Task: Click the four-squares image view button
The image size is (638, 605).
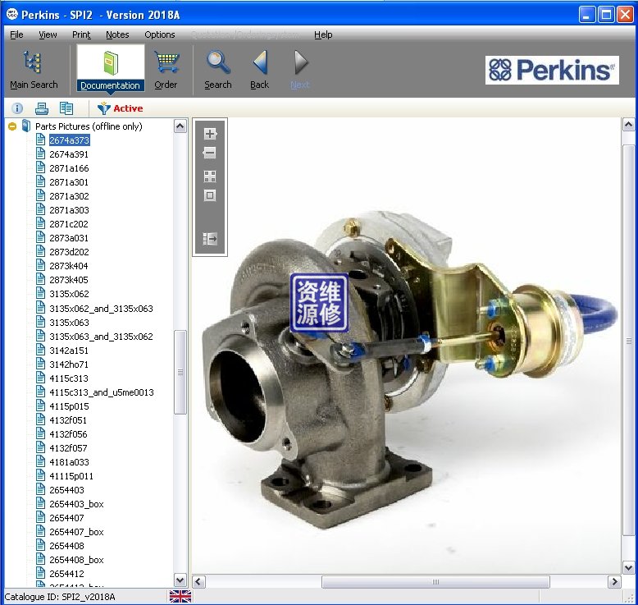Action: coord(210,176)
